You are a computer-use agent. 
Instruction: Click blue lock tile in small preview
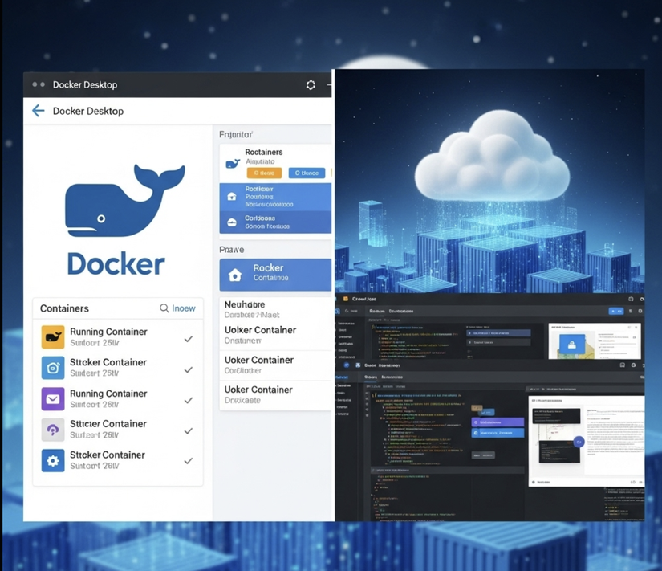pyautogui.click(x=571, y=345)
